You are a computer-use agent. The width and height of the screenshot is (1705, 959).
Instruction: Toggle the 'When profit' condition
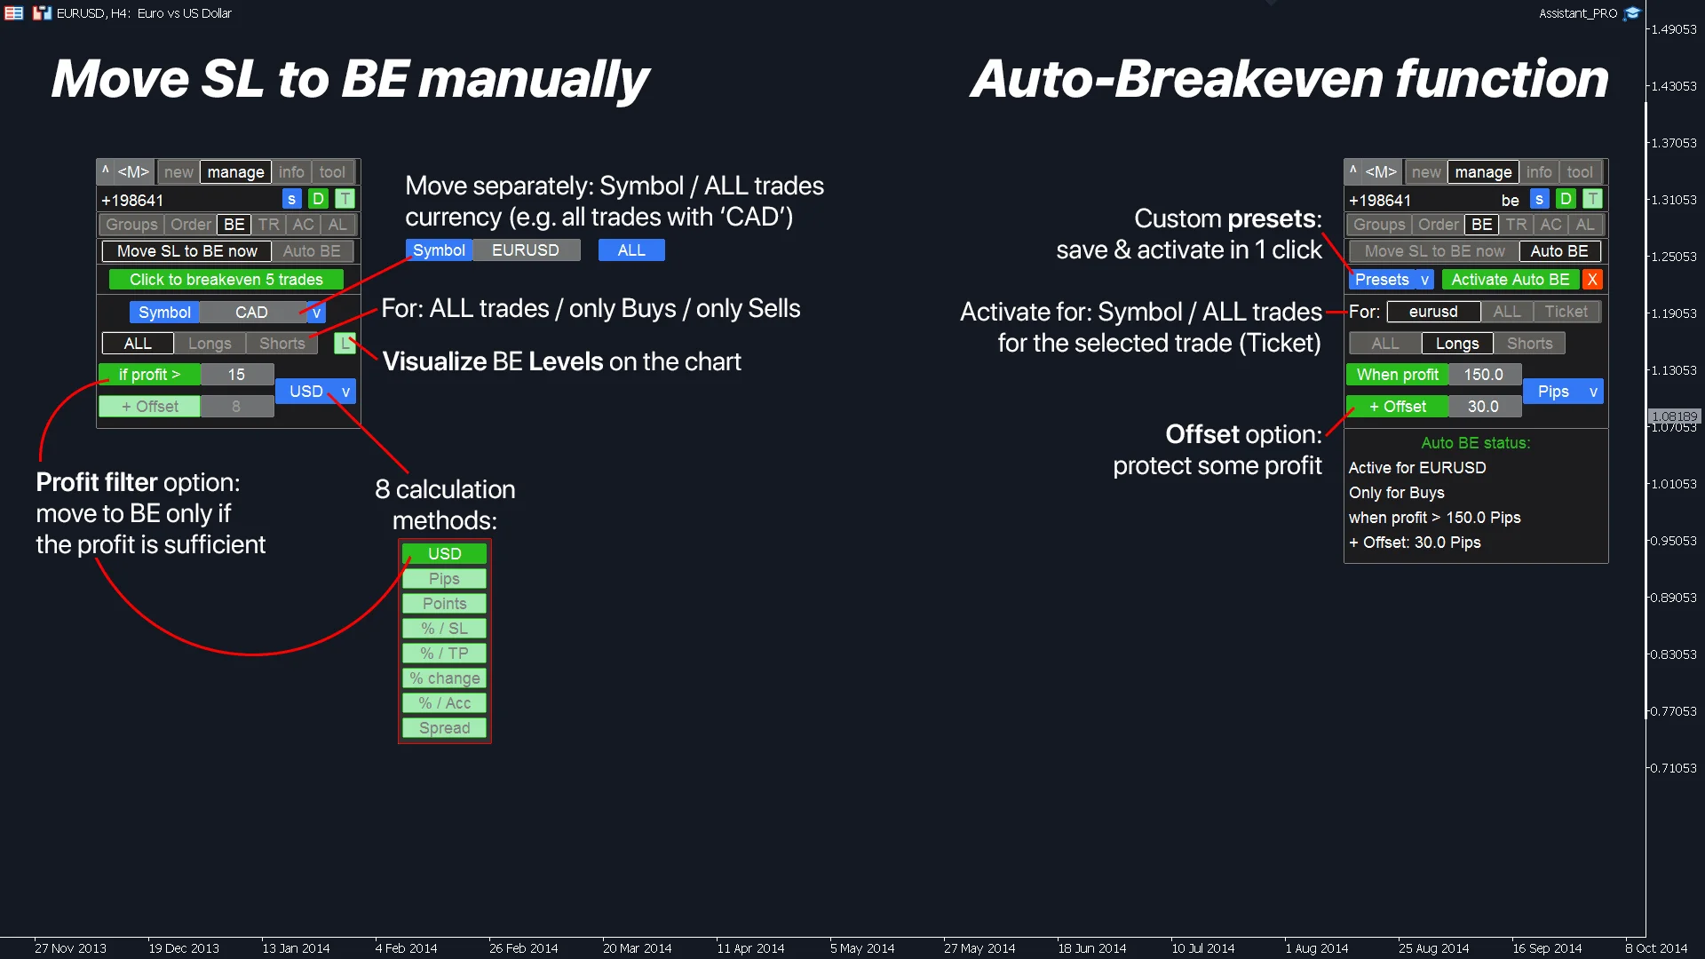pyautogui.click(x=1397, y=375)
